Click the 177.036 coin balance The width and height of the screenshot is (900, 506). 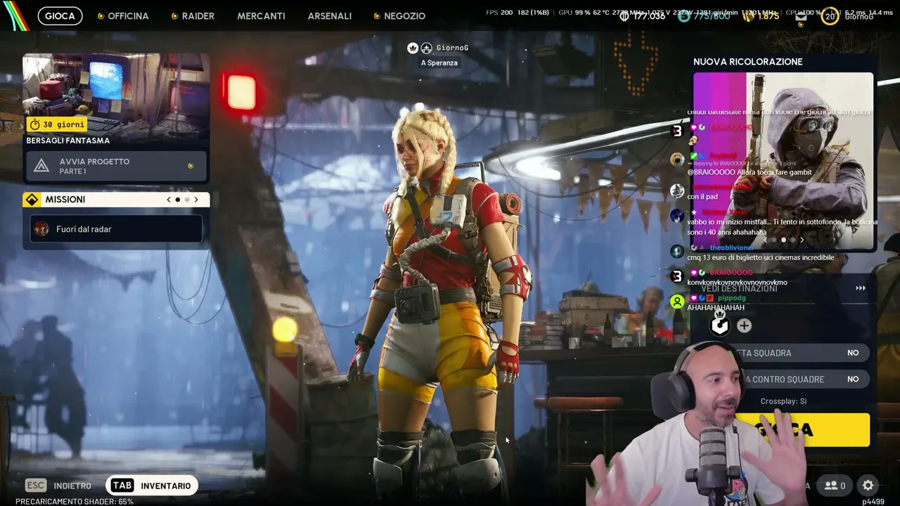(649, 16)
